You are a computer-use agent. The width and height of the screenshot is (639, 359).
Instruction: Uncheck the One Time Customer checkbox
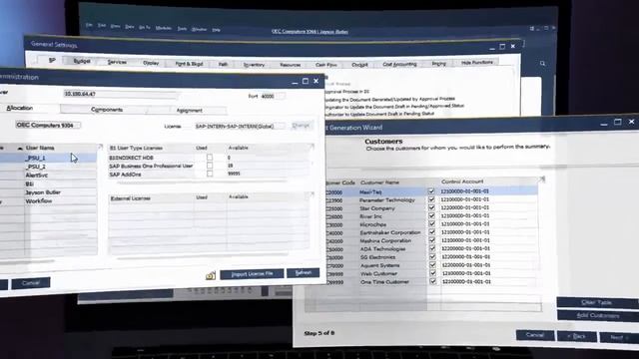click(x=432, y=281)
